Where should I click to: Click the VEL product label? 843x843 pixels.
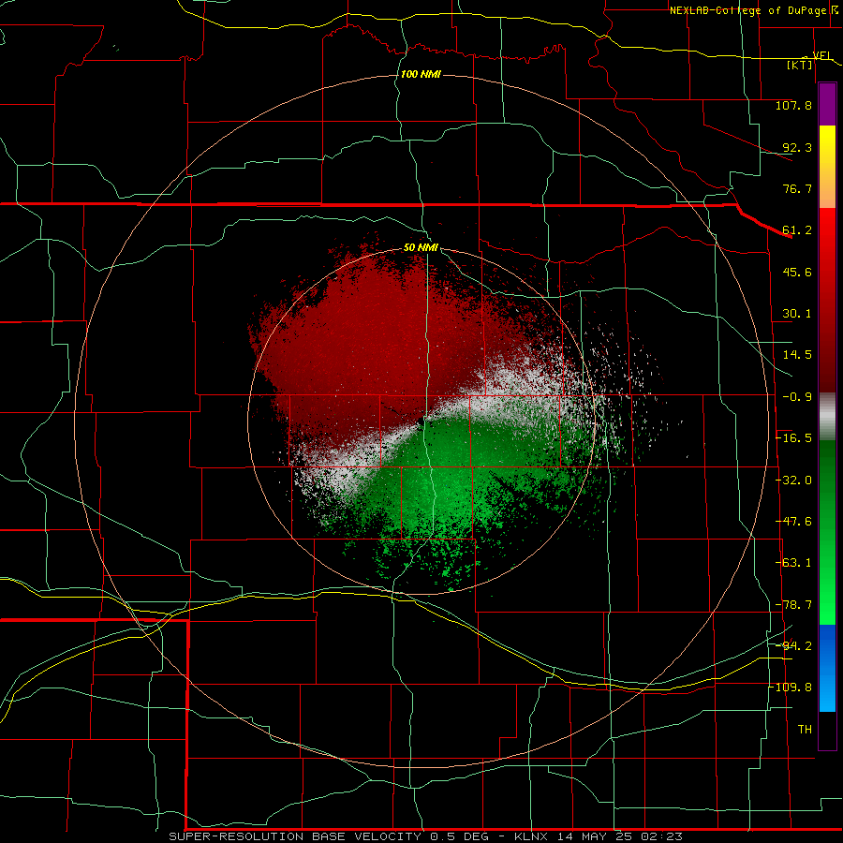coord(821,55)
